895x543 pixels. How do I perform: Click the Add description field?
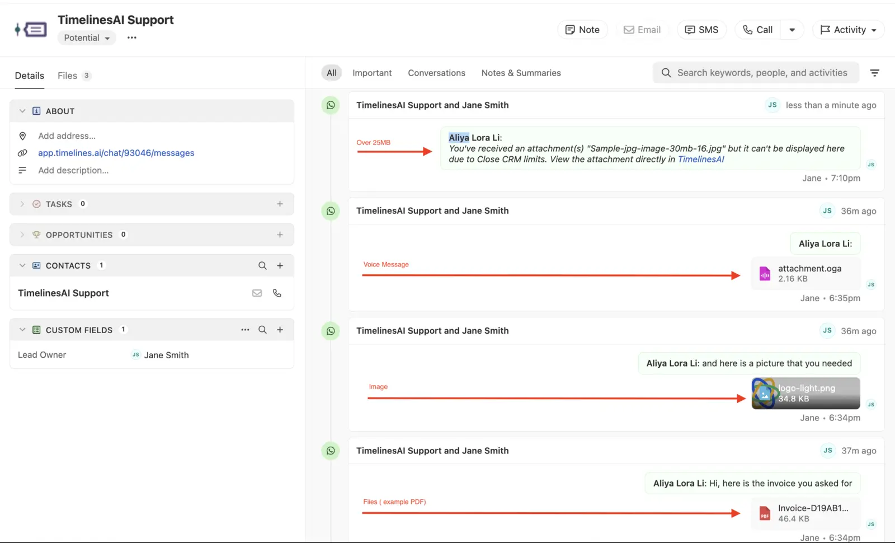[73, 170]
